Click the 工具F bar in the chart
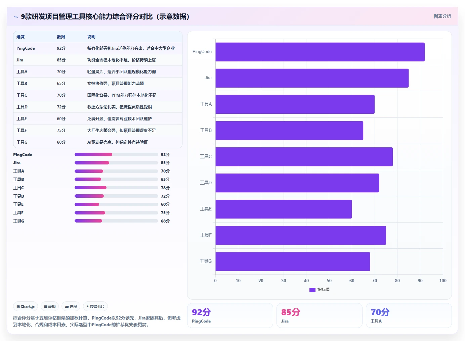465x341 pixels. [x=301, y=235]
